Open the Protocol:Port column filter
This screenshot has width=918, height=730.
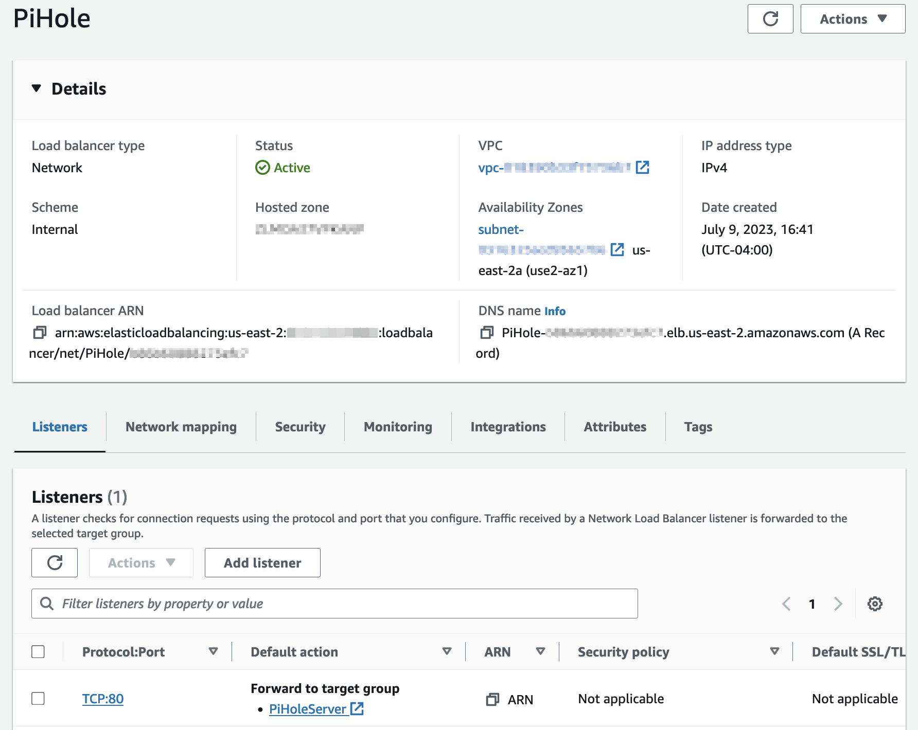213,651
